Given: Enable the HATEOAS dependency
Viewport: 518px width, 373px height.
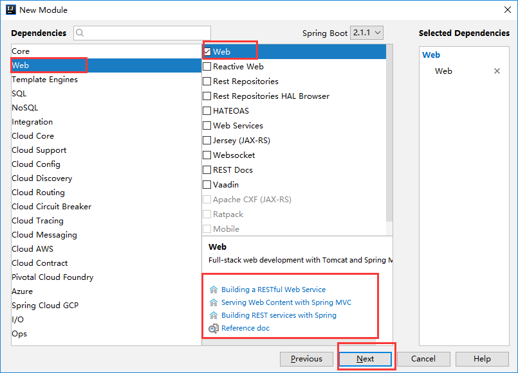Looking at the screenshot, I should click(207, 110).
